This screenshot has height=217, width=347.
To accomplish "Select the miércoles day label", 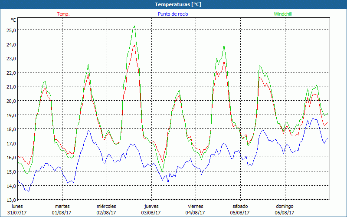I will (106, 206).
